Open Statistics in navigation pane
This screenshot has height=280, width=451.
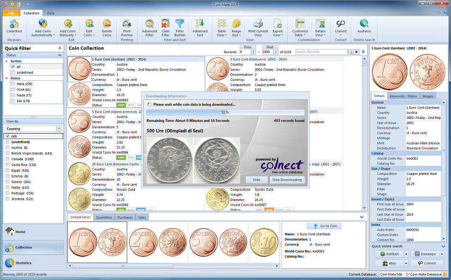[33, 263]
